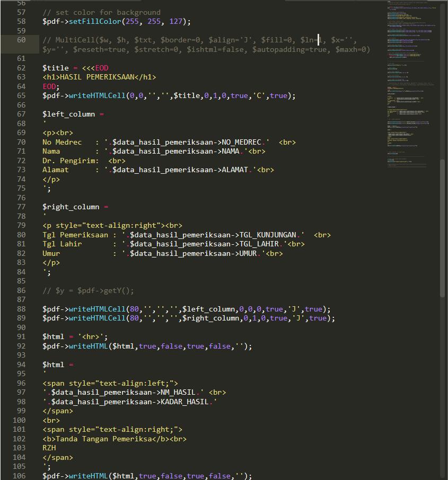Click 'TGL_LAHIR' property on line 81

259,244
